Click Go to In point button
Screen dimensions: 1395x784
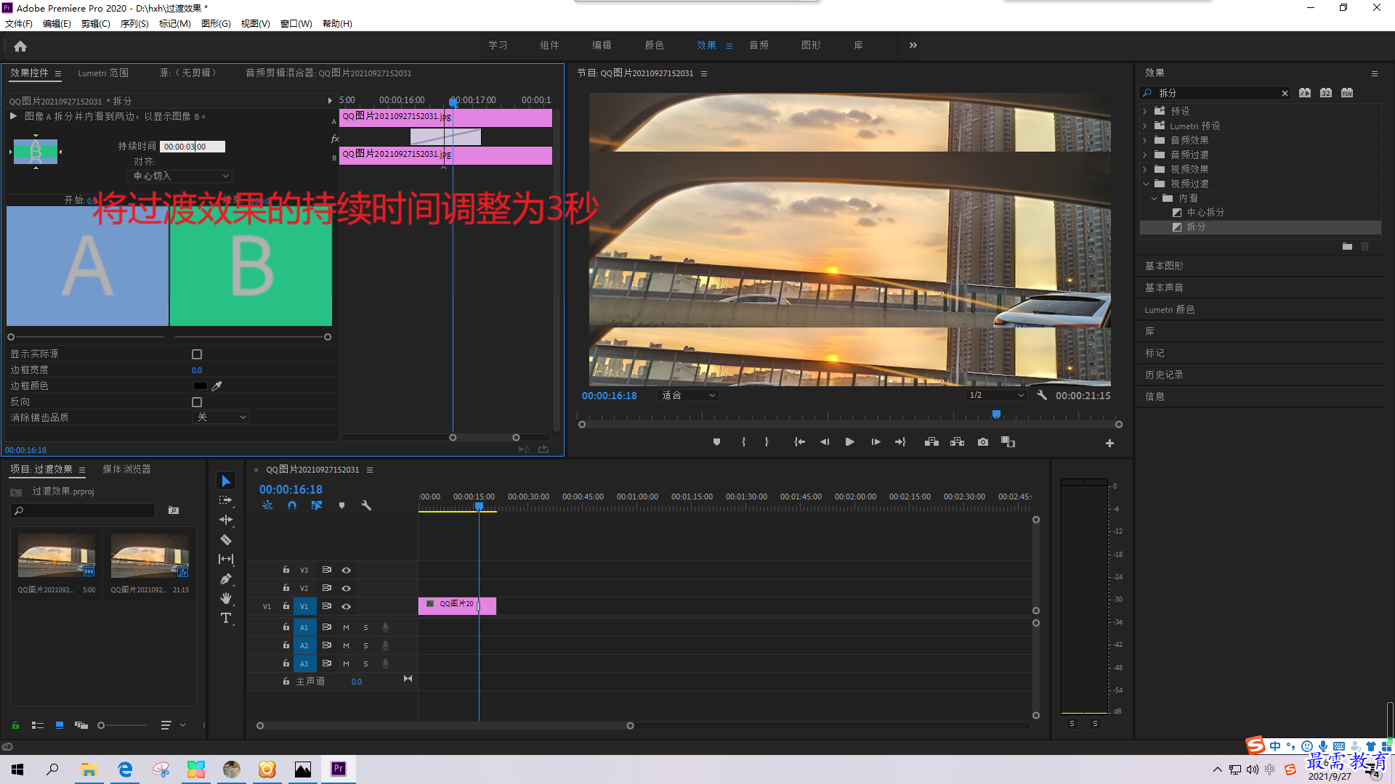point(799,442)
